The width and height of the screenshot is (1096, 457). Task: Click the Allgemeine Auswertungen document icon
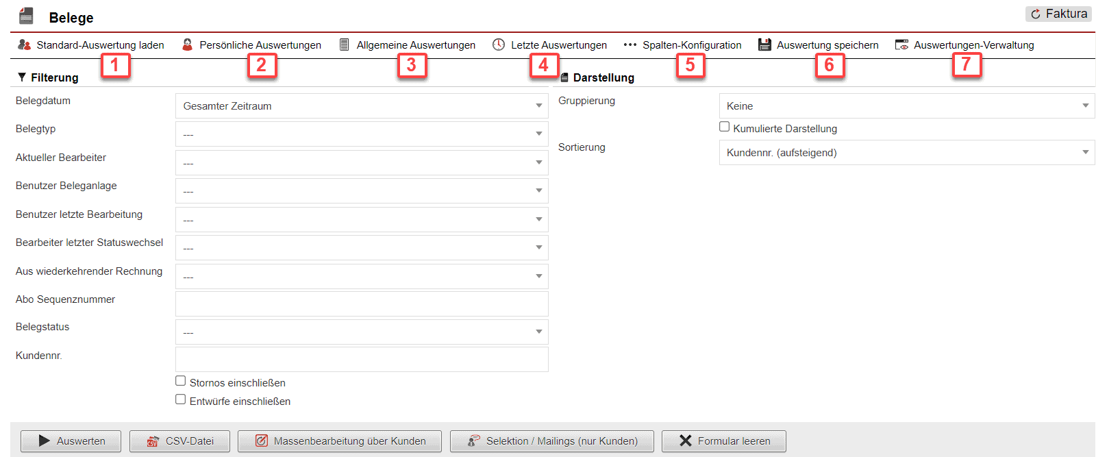345,45
